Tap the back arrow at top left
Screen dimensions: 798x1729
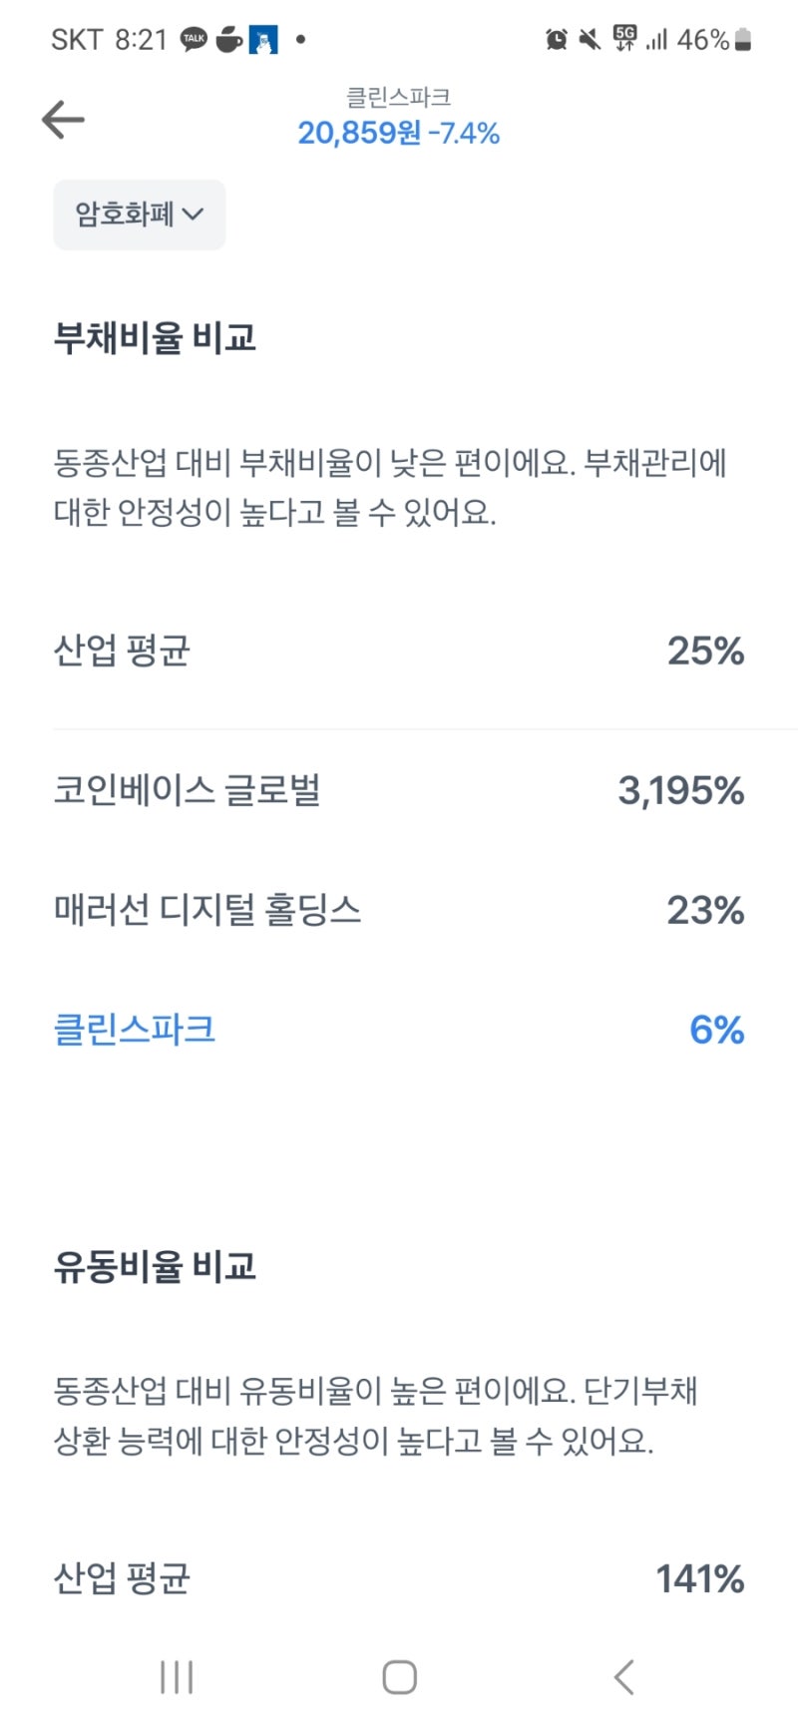pos(63,119)
